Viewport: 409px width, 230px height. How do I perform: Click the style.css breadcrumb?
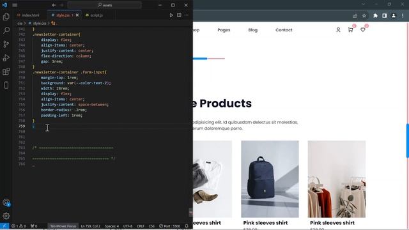pos(40,23)
